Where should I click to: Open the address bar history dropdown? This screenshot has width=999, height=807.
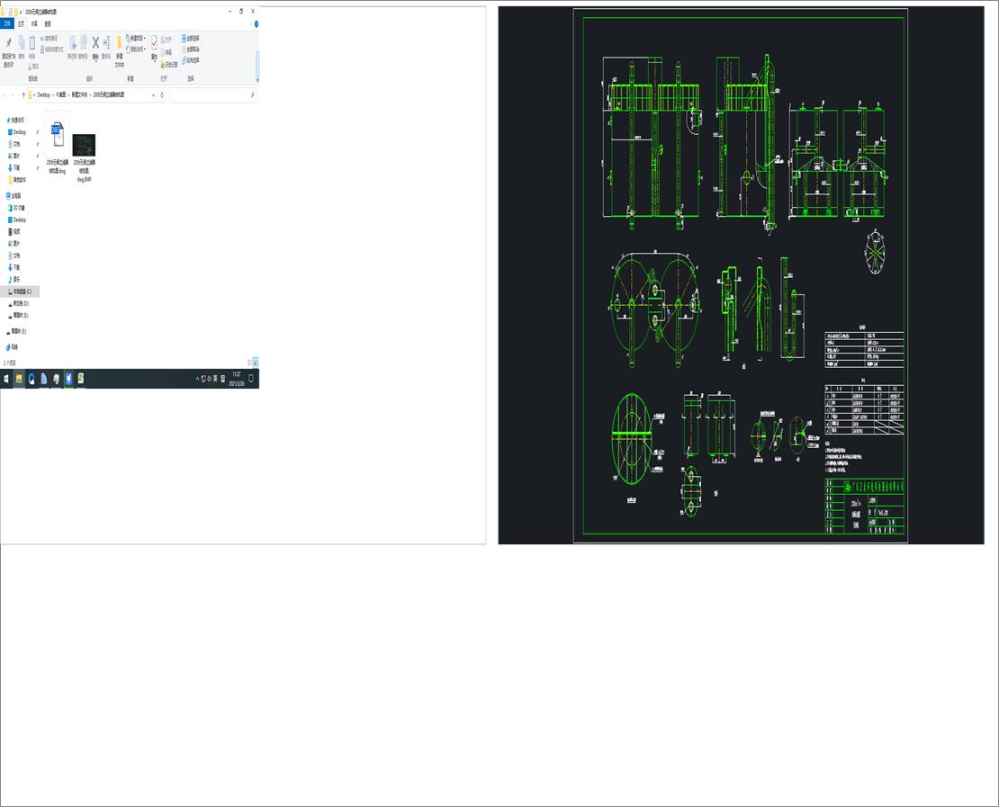coord(153,94)
